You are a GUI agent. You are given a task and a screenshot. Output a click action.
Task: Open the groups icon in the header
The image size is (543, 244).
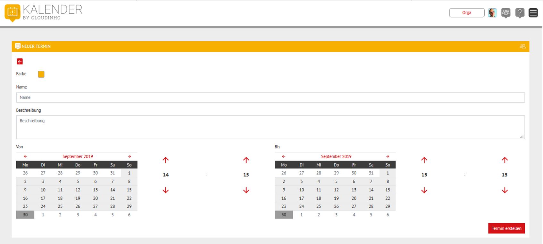tap(506, 13)
